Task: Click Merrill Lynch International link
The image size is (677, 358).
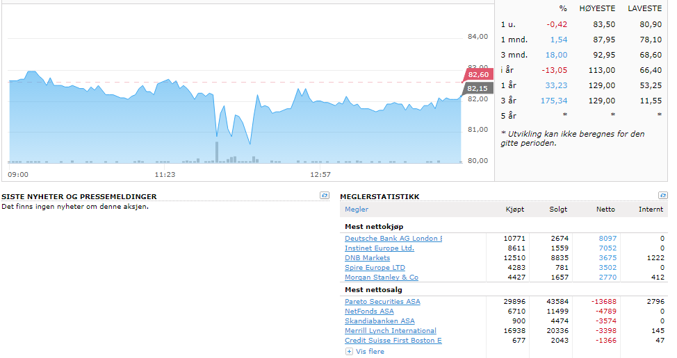Action: click(390, 331)
